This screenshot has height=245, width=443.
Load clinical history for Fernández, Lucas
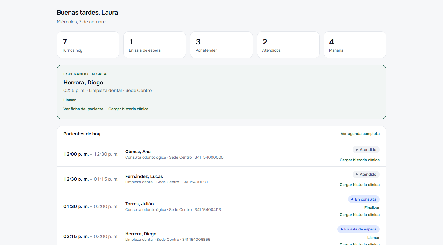click(360, 185)
